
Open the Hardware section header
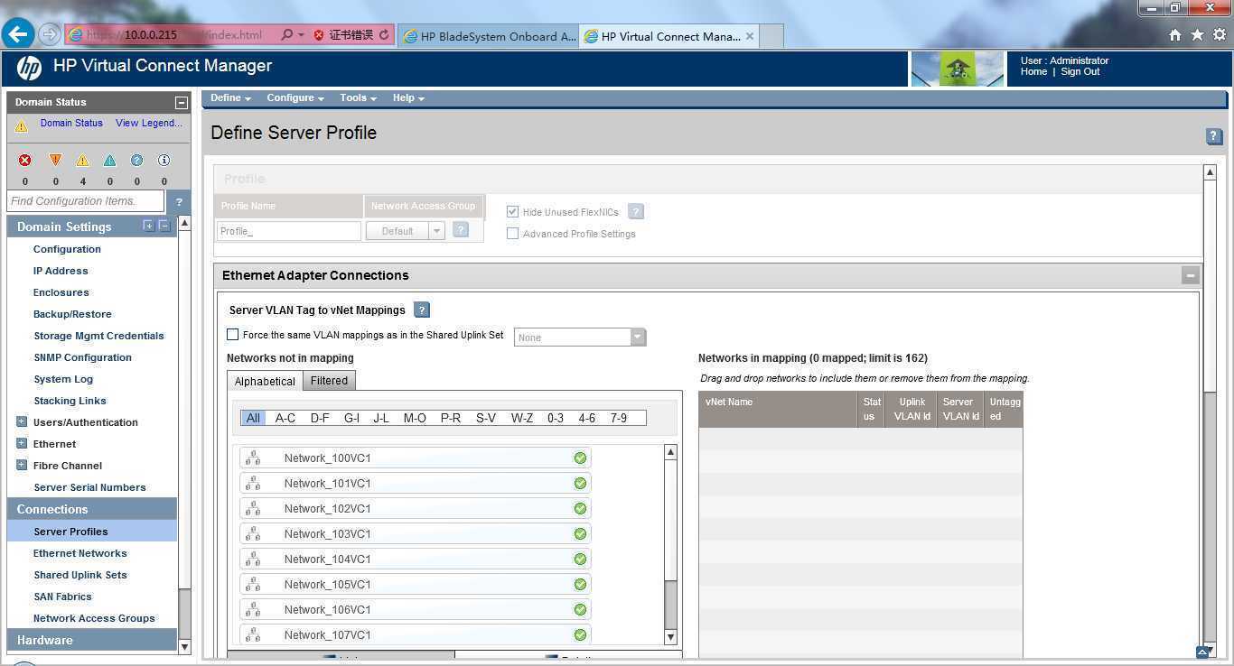click(91, 640)
